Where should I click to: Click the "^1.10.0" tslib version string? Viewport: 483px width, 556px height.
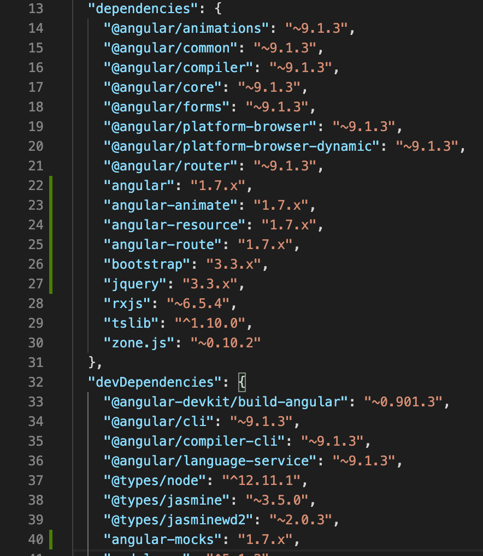pyautogui.click(x=209, y=323)
